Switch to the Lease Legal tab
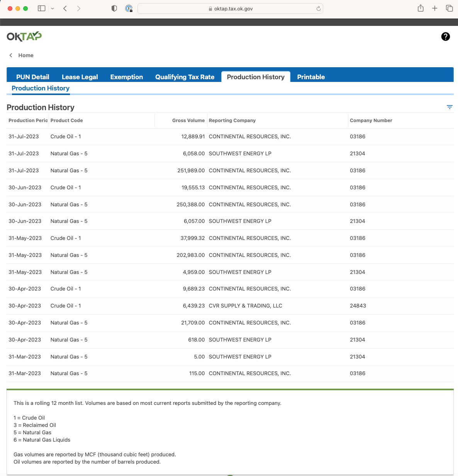458x476 pixels. [80, 77]
